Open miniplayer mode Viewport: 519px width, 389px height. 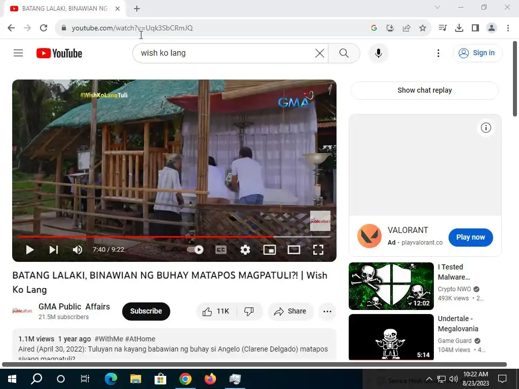pyautogui.click(x=270, y=249)
